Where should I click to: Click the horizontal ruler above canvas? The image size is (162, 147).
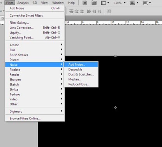click(x=113, y=23)
